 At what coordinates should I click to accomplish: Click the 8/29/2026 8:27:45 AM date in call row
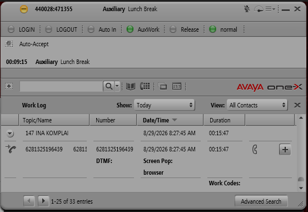coord(170,149)
